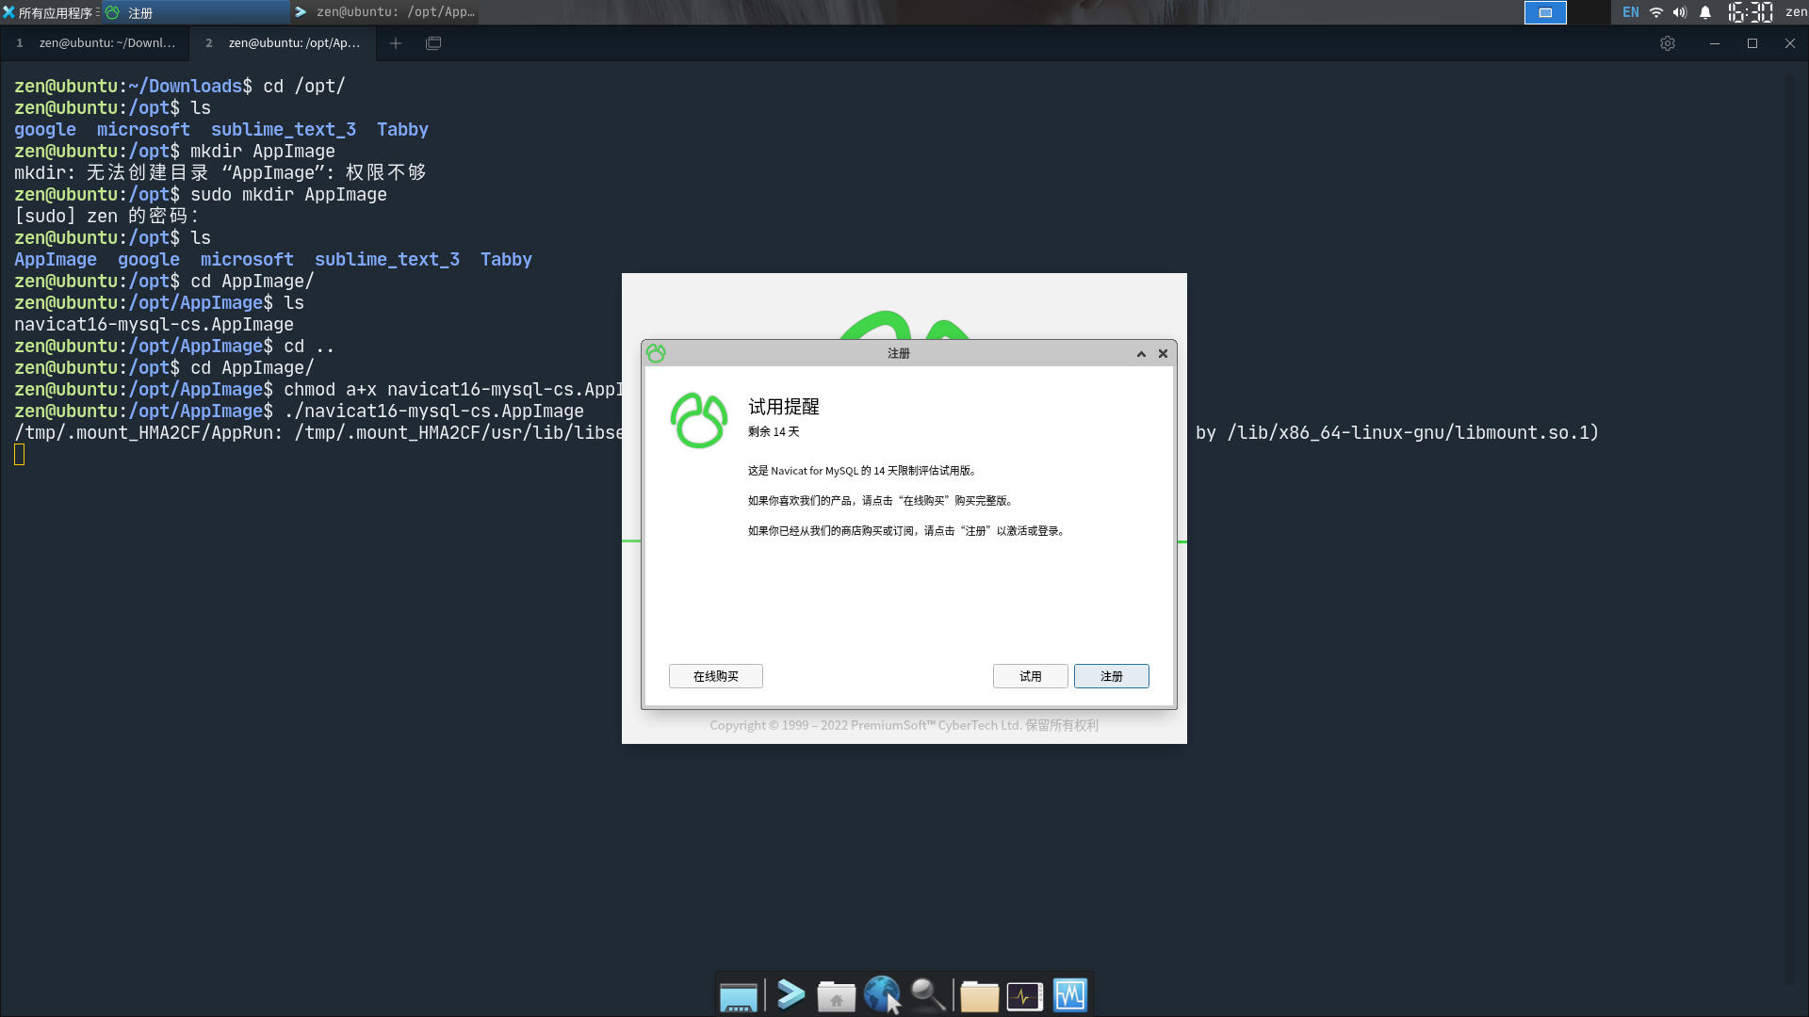Open the Wi-Fi network indicator
The width and height of the screenshot is (1809, 1017).
tap(1656, 12)
